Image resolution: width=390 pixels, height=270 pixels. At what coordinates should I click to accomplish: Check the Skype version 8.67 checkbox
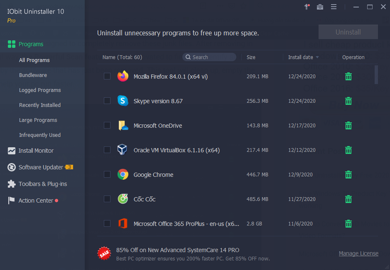pyautogui.click(x=107, y=101)
